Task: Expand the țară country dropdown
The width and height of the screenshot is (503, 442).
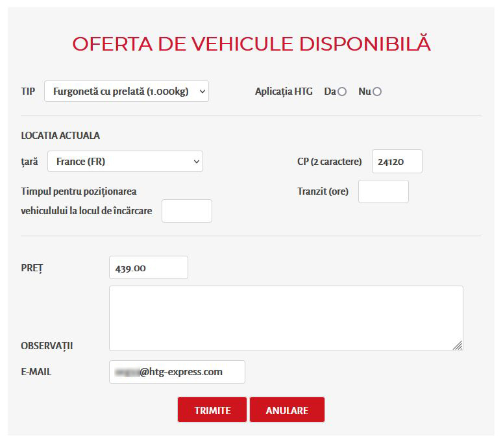Action: pos(125,162)
